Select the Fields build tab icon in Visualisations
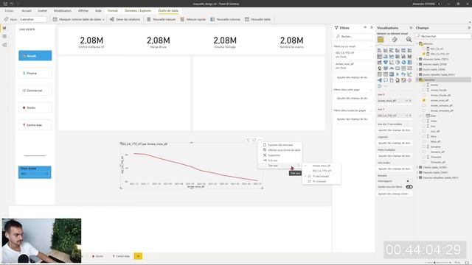This screenshot has height=265, width=472. (x=381, y=40)
